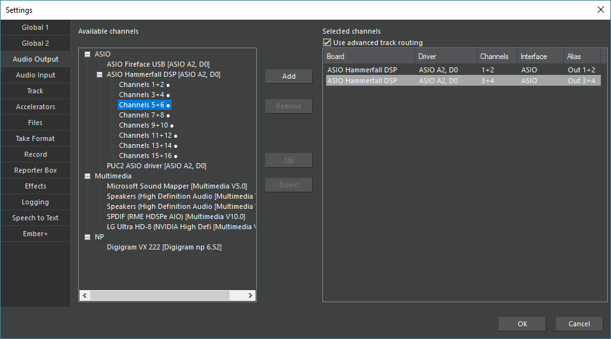Viewport: 611px width, 339px height.
Task: Collapse the ASIO Hammerfall DSP node
Action: tap(99, 74)
